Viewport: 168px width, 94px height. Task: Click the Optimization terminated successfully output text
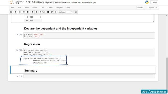pos(43,58)
